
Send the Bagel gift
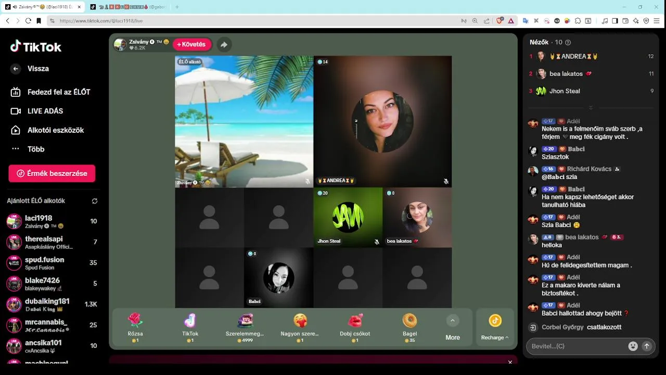(409, 327)
